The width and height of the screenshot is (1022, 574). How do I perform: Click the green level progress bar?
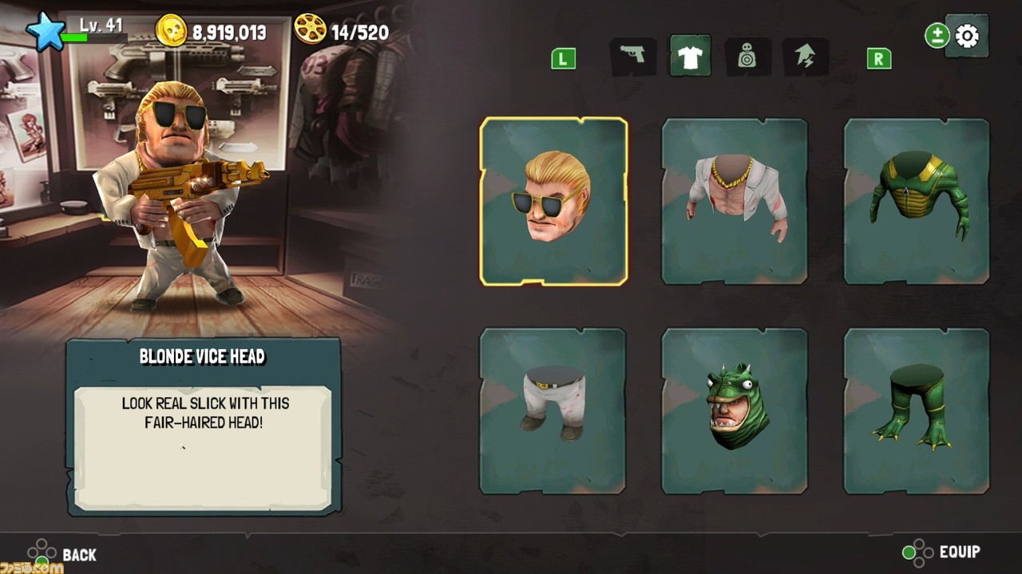(93, 37)
